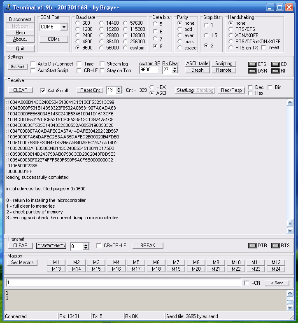Screen dimensions: 298x323
Task: Run macro M18
Action: pyautogui.click(x=156, y=269)
